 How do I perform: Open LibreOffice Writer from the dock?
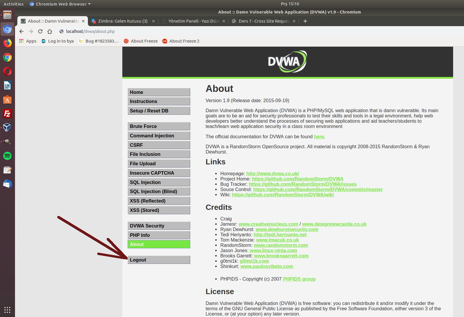7,85
